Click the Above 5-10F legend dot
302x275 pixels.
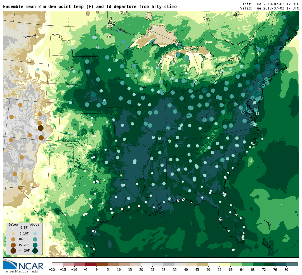tap(35, 234)
